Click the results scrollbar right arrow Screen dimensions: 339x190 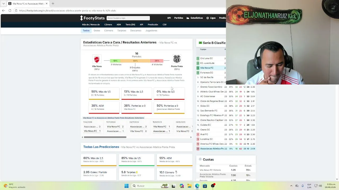click(x=191, y=137)
